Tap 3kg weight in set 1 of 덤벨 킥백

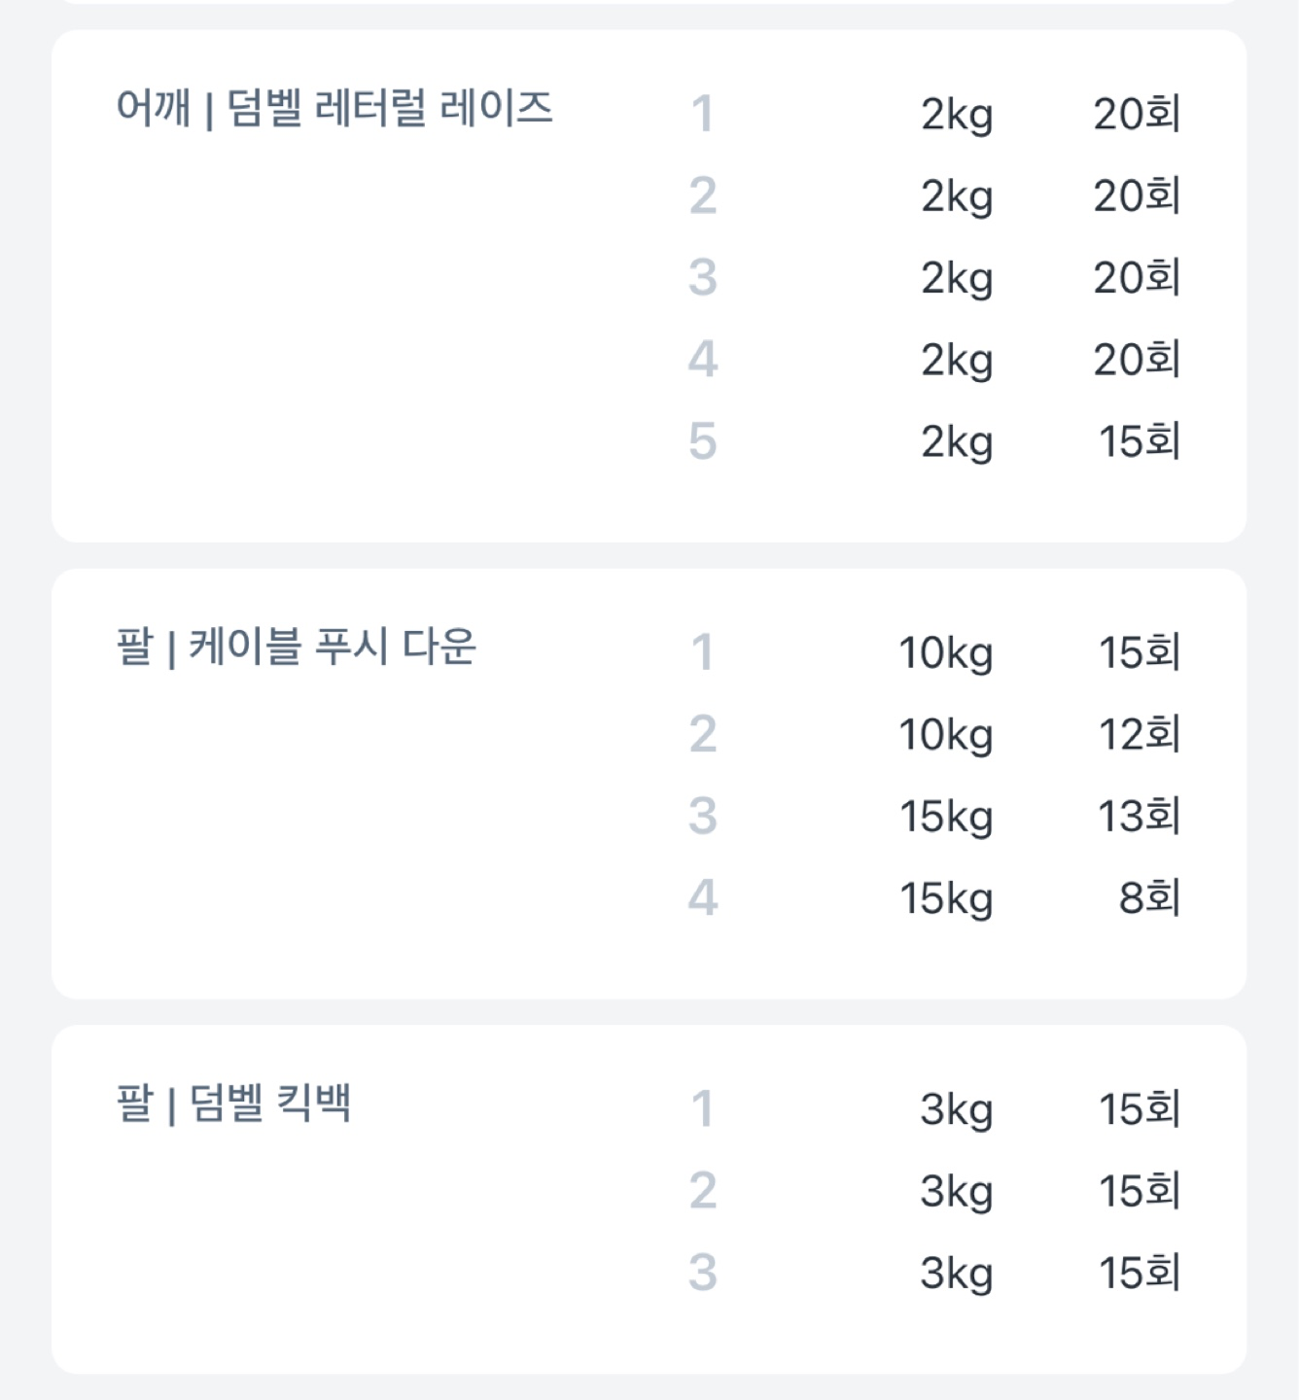click(x=956, y=1109)
